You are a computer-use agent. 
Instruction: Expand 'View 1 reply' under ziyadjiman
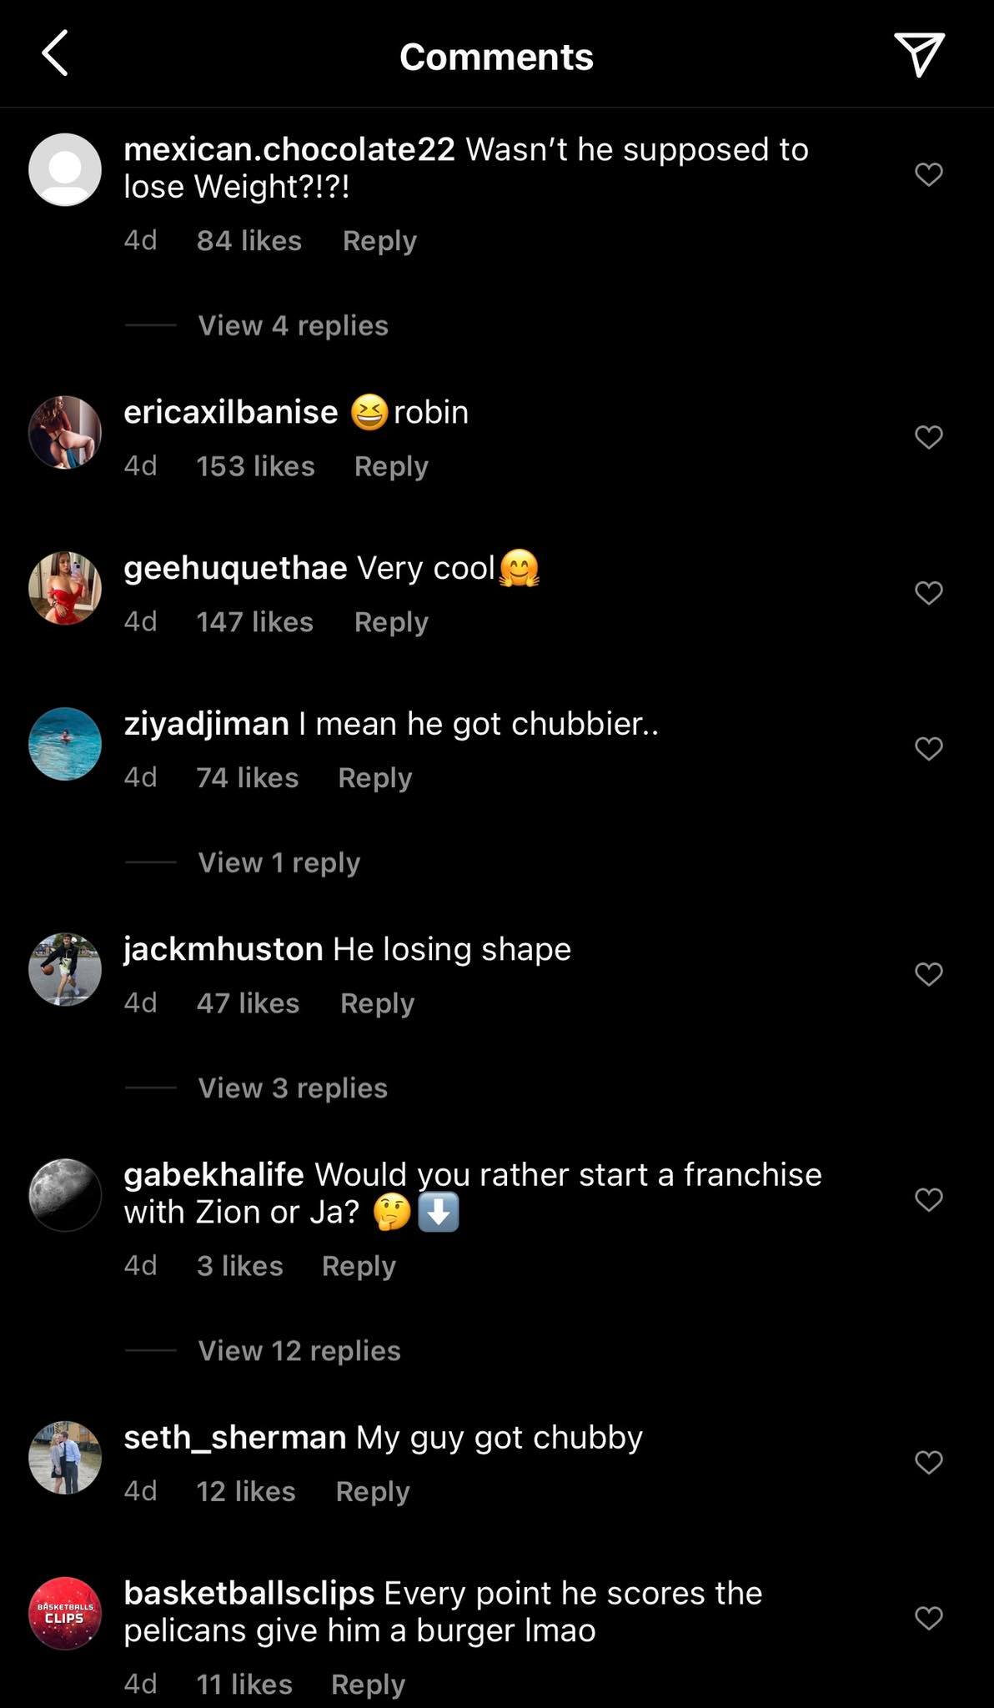click(279, 862)
